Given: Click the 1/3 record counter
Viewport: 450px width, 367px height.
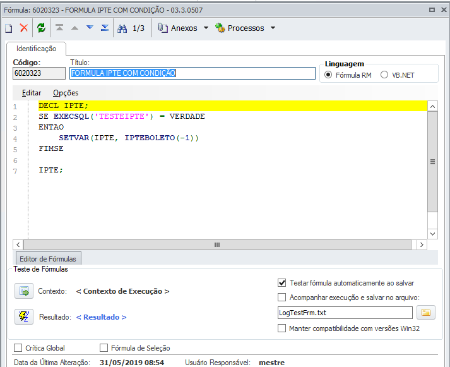Looking at the screenshot, I should point(138,28).
